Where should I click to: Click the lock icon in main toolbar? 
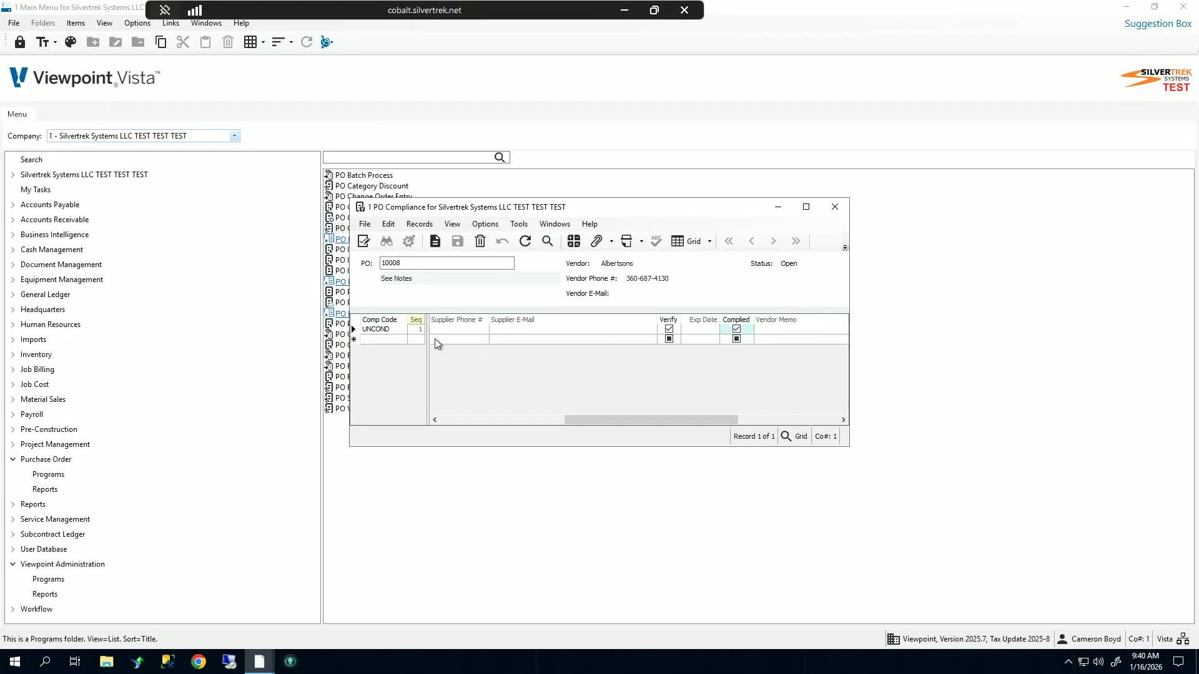(20, 42)
